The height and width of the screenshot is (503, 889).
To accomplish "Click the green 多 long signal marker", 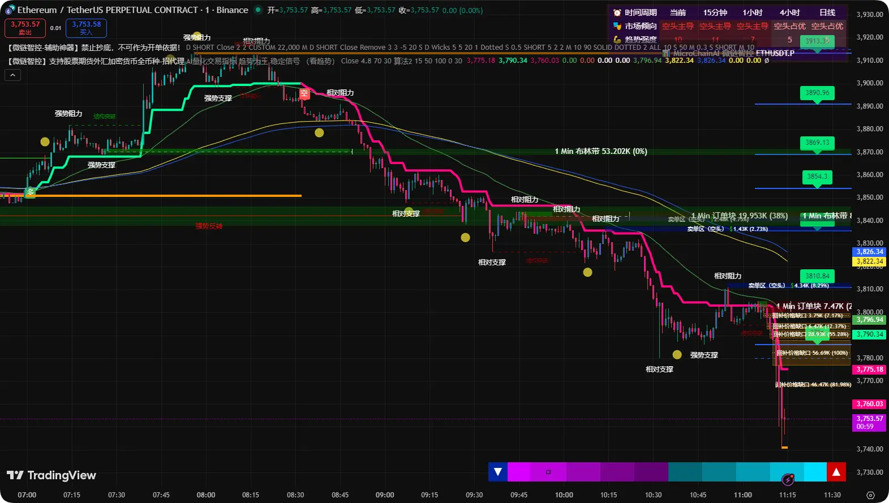I will coord(31,192).
